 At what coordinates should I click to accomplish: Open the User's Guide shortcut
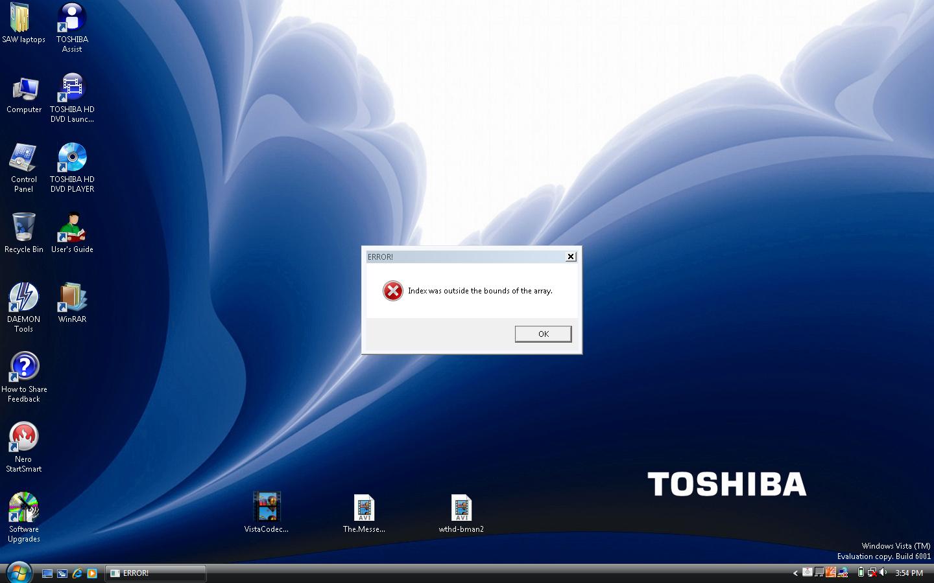(72, 233)
